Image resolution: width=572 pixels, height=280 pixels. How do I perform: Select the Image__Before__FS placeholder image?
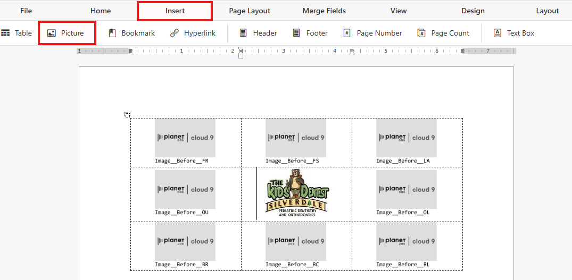tap(295, 138)
